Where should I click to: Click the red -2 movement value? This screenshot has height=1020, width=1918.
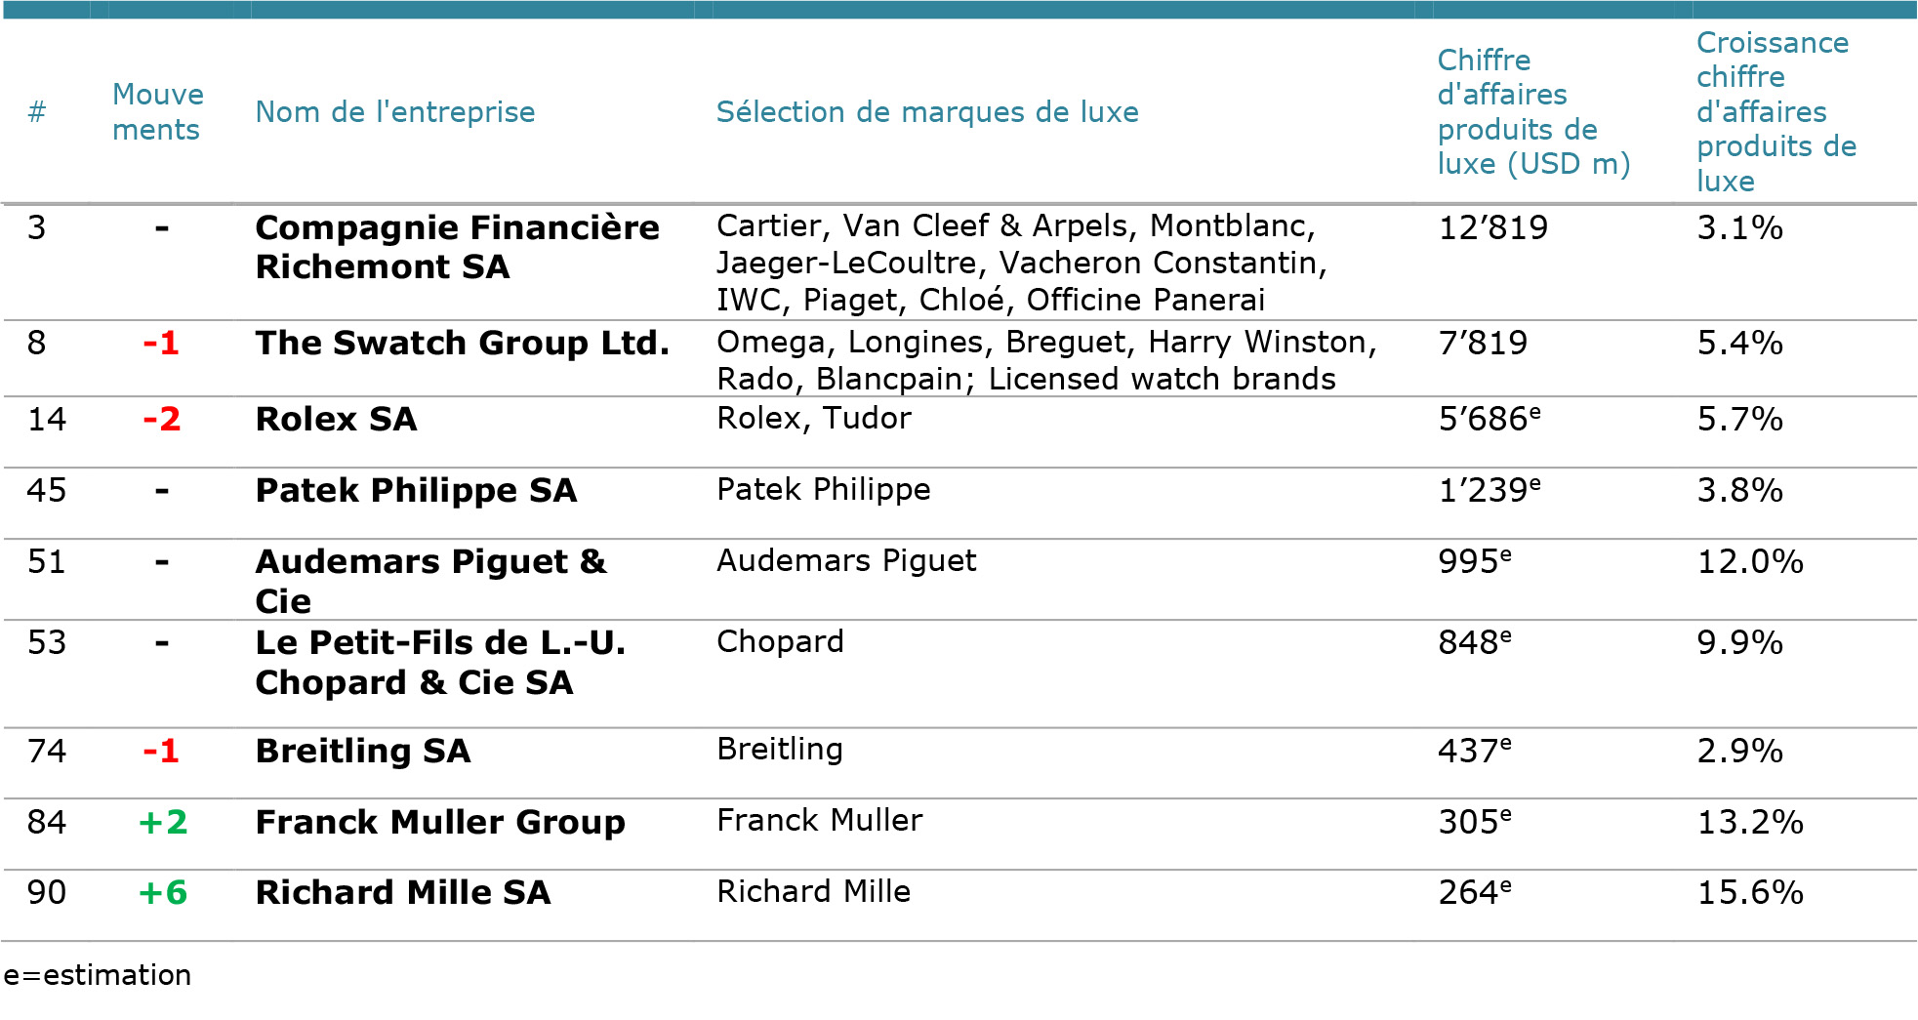point(162,420)
